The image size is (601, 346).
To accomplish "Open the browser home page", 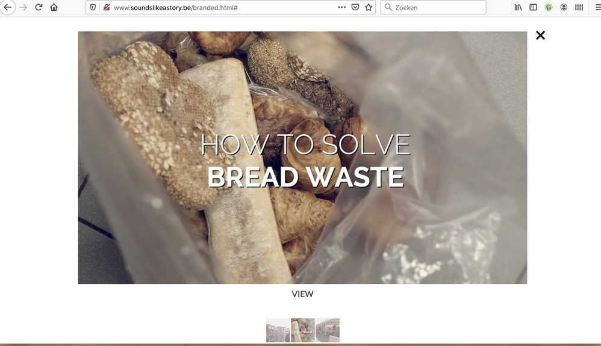I will coord(54,7).
